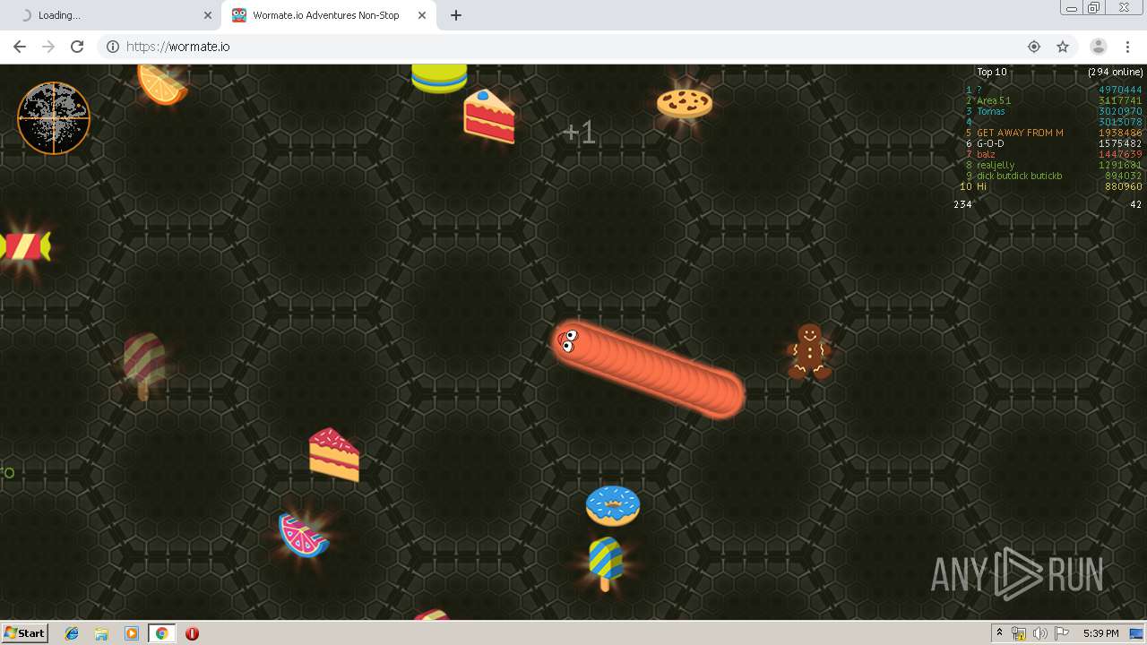Click the orange slice food item

[161, 84]
